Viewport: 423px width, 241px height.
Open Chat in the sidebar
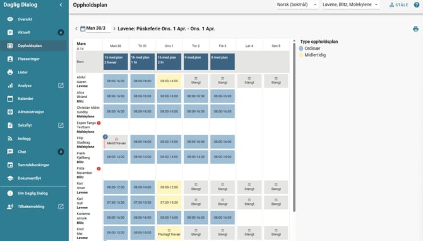pos(33,152)
